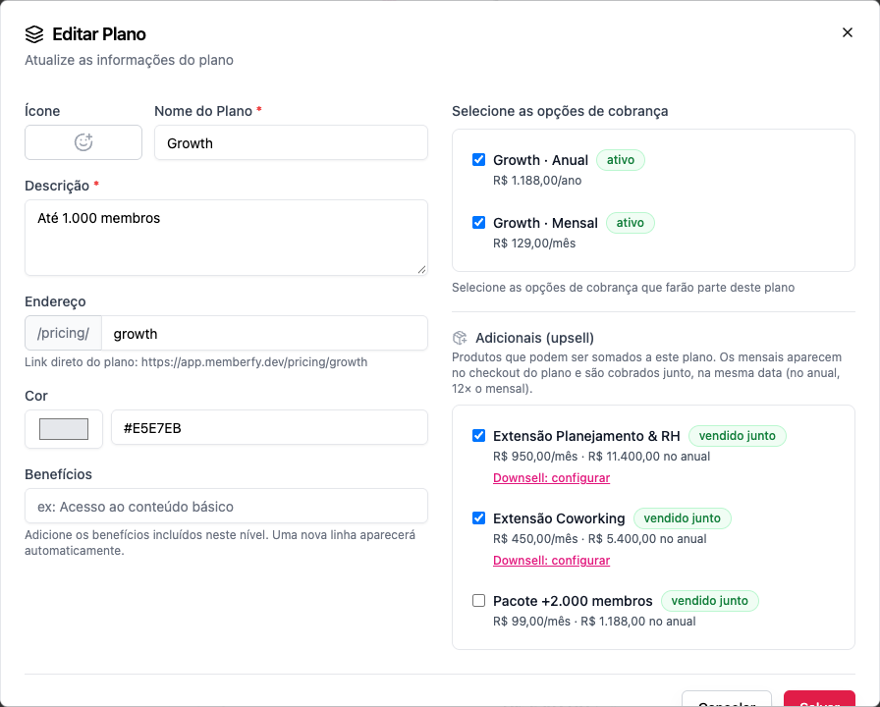The image size is (880, 707).
Task: Click the layers icon beside Editar Plano
Action: pos(34,34)
